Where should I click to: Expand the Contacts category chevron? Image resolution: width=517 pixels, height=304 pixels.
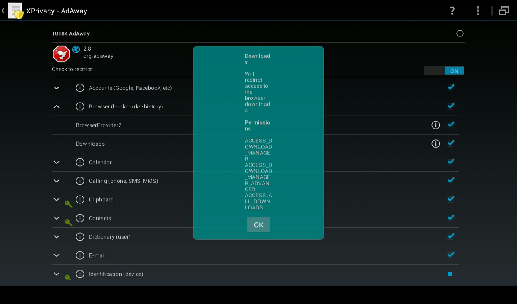pos(57,218)
